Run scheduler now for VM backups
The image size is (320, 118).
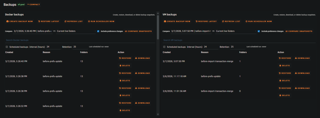pos(259,21)
